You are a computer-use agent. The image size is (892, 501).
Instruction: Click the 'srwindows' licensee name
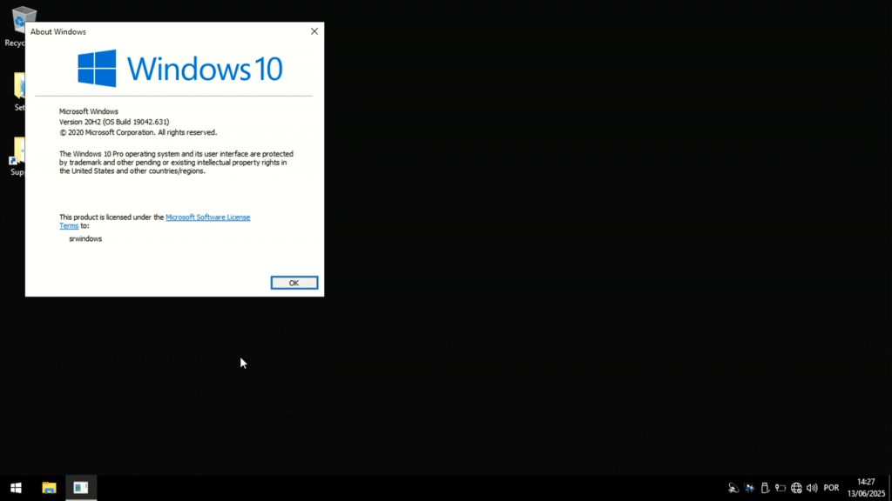(85, 239)
